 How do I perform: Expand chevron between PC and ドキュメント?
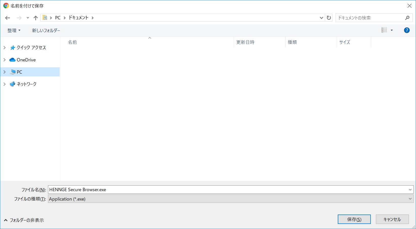(x=65, y=18)
